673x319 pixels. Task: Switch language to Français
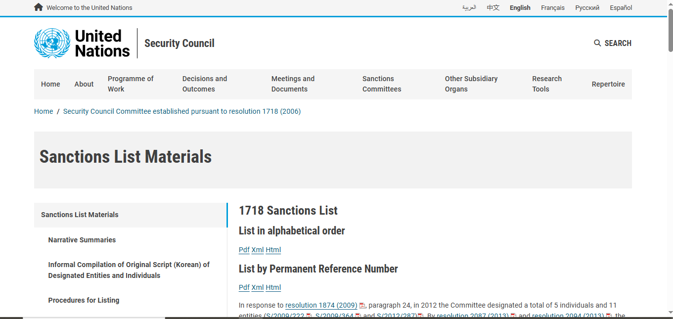[552, 7]
